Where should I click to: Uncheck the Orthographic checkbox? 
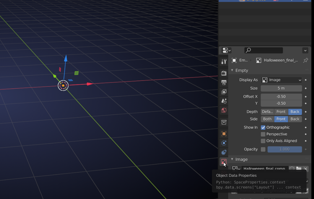[x=263, y=128]
